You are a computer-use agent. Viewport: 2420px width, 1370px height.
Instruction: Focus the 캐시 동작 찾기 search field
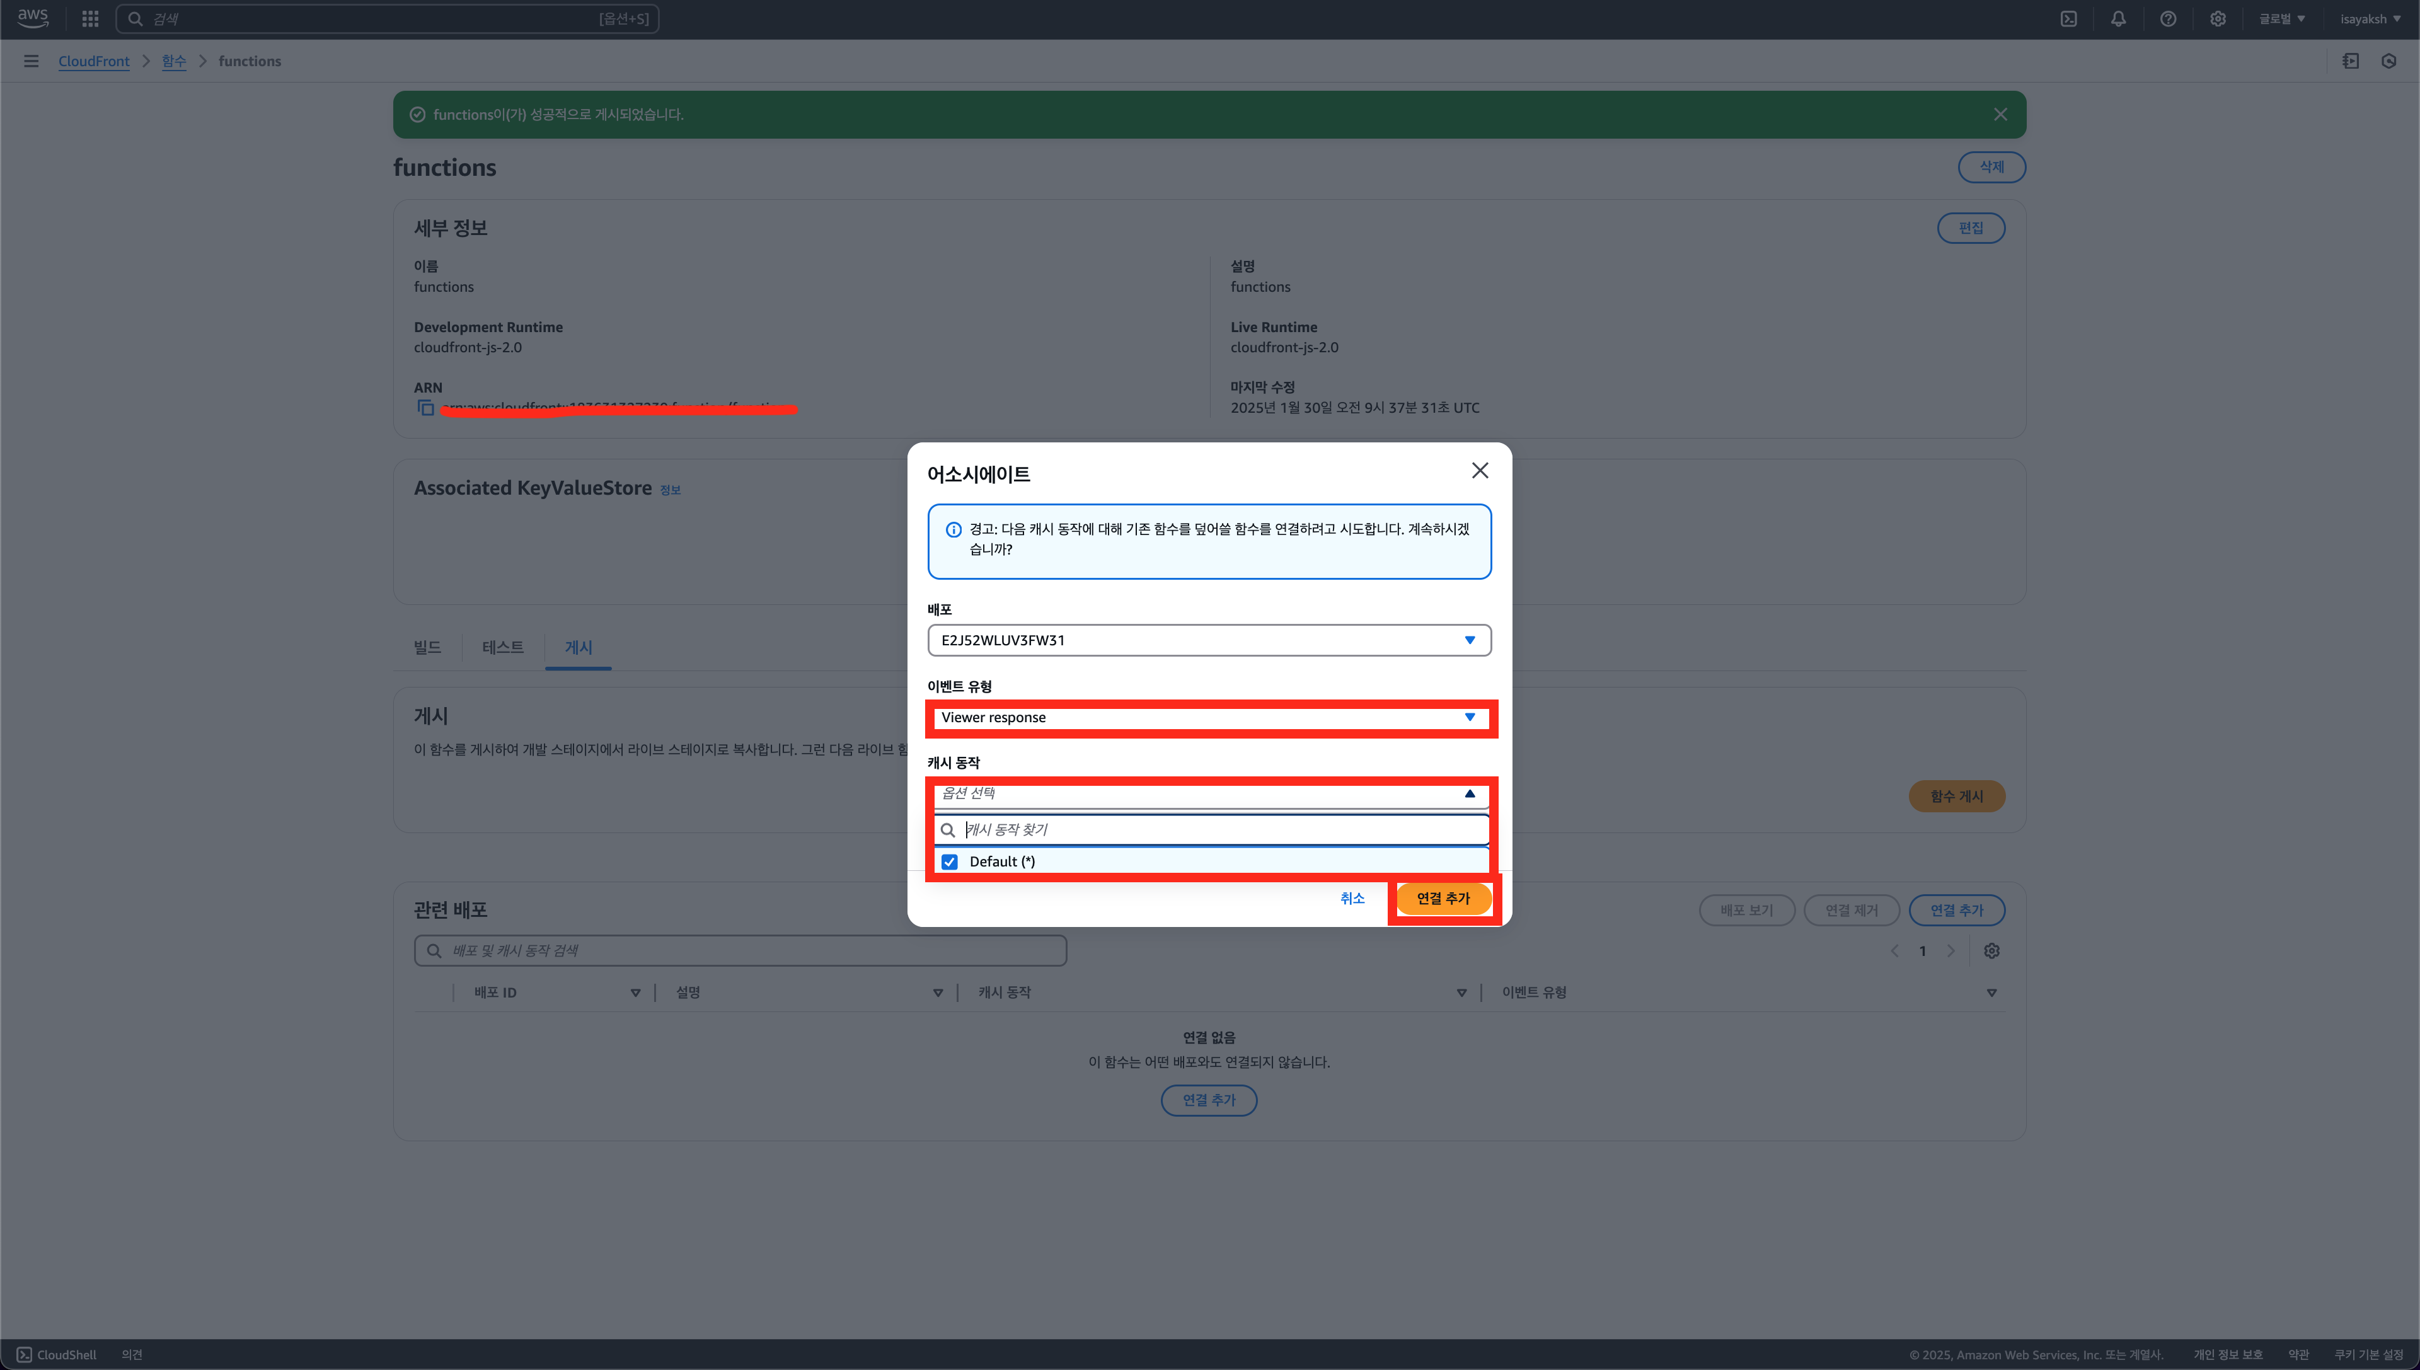(x=1211, y=830)
